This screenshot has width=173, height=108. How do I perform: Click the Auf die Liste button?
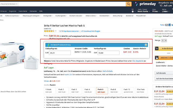point(164,73)
